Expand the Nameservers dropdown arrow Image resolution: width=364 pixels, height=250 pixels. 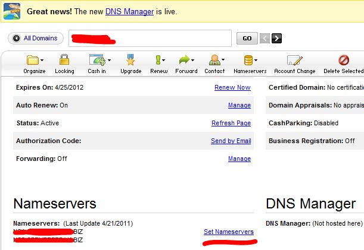click(256, 60)
